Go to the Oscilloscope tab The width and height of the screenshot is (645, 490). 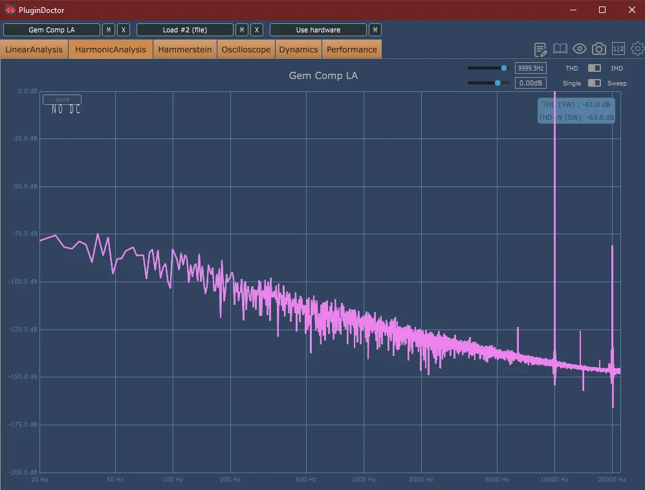246,49
